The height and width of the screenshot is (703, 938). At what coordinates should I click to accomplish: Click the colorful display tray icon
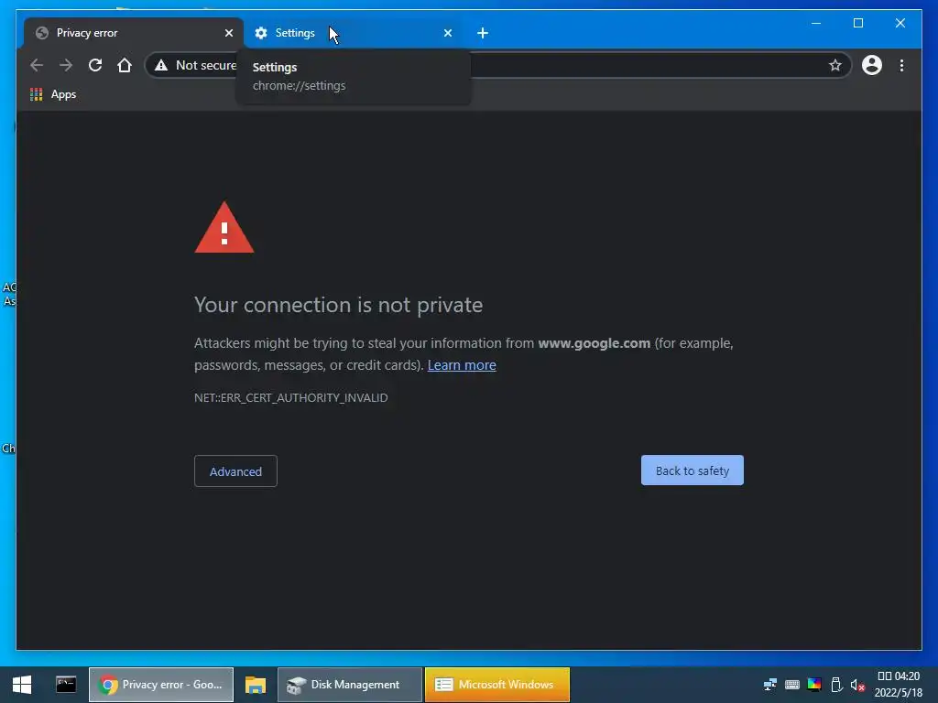point(814,685)
